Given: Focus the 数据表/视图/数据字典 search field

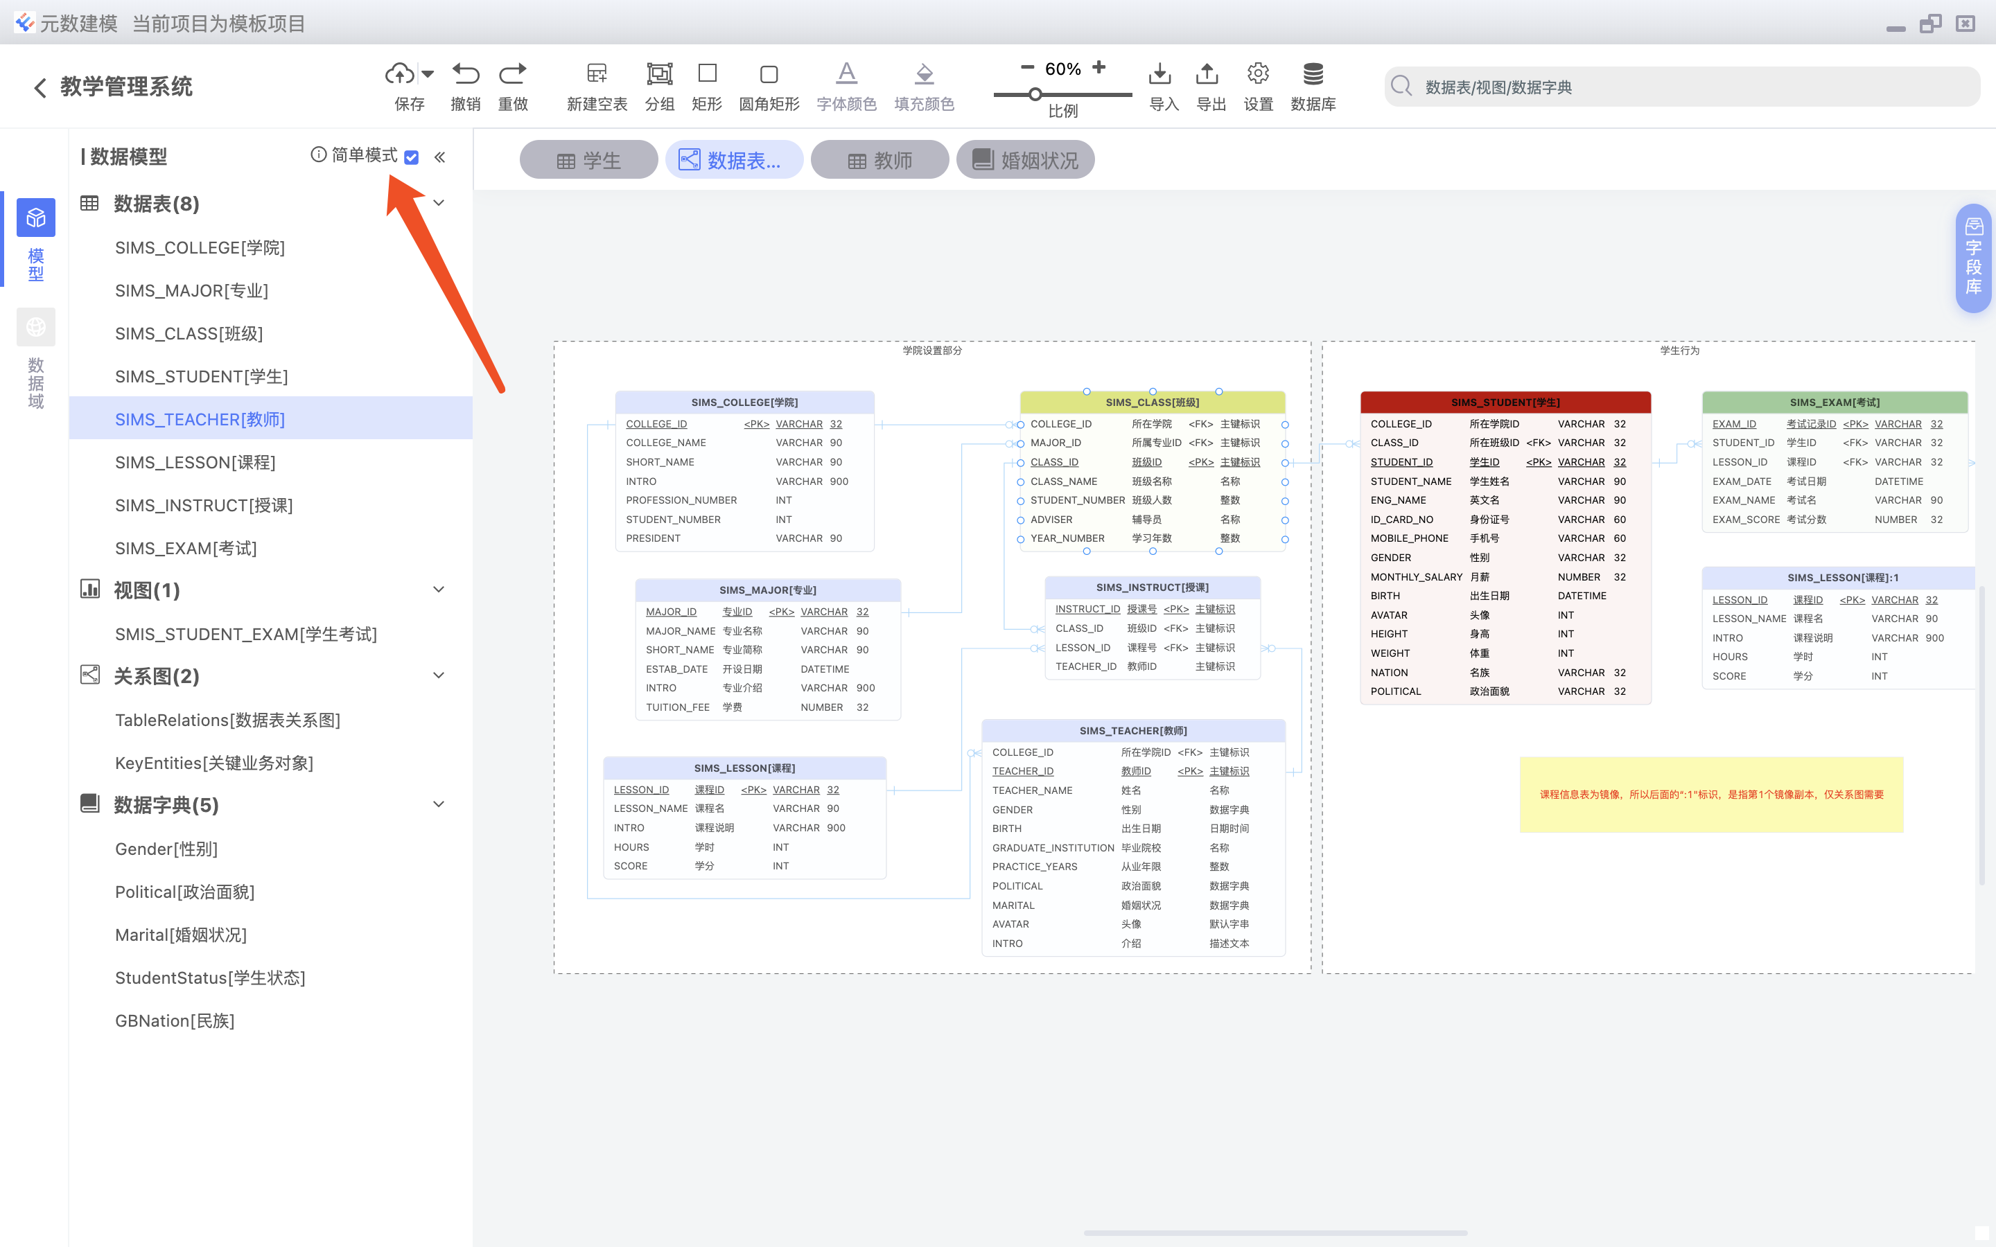Looking at the screenshot, I should pos(1683,87).
